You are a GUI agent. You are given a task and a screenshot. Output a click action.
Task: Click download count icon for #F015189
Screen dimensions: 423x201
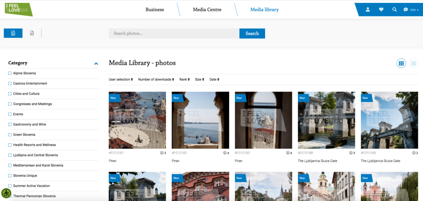(x=414, y=153)
